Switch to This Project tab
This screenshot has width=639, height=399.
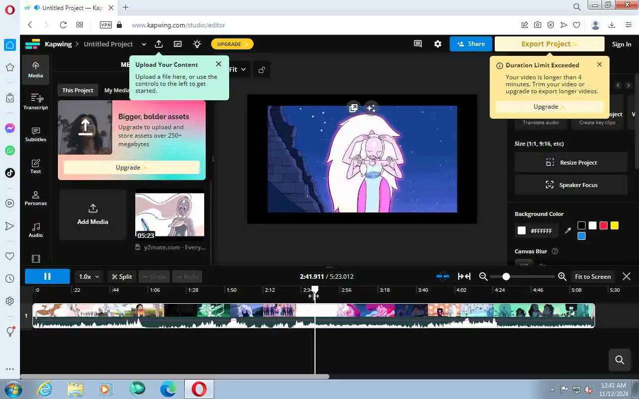point(77,90)
